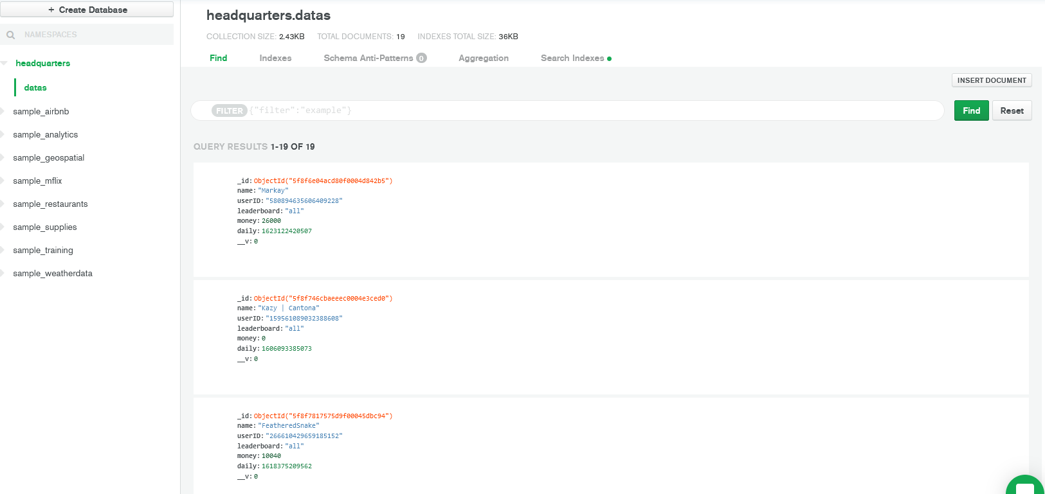Screen dimensions: 1045x494
Task: Click userID "266610429659185152"
Action: (x=304, y=436)
